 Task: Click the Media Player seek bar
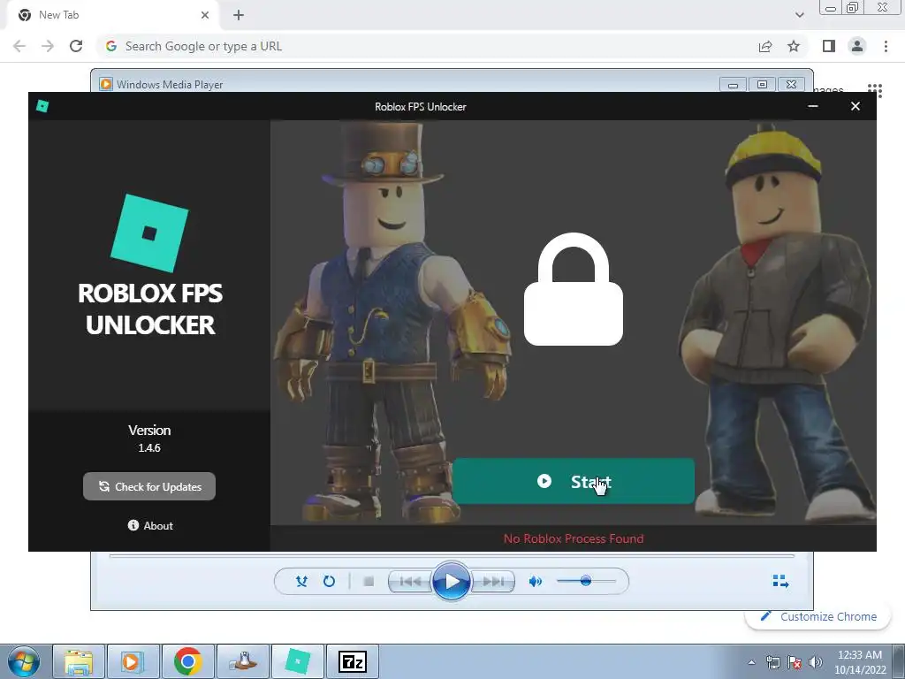pos(452,556)
